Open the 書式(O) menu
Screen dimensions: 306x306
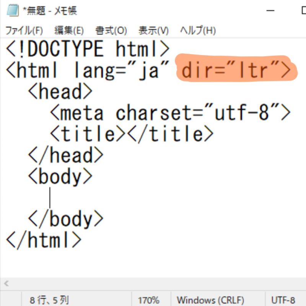point(111,31)
